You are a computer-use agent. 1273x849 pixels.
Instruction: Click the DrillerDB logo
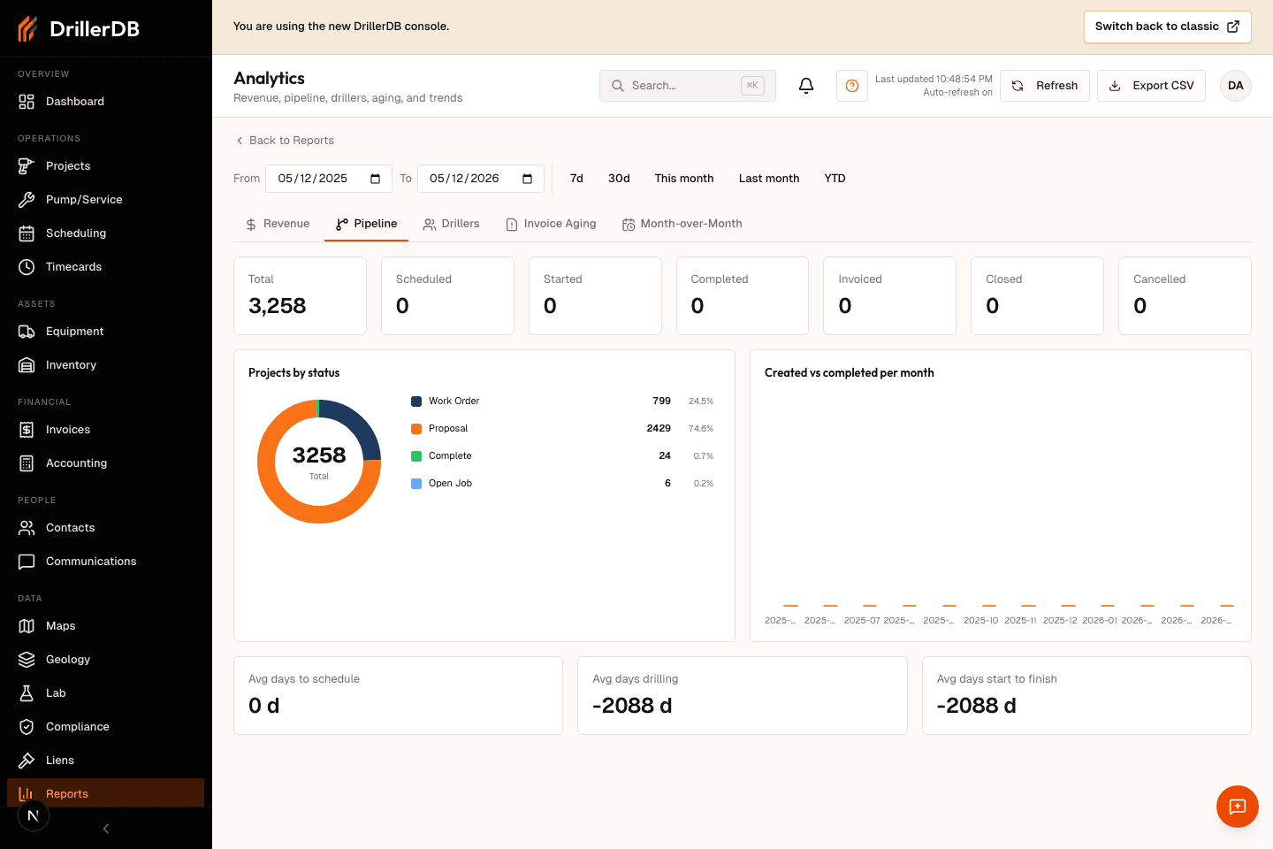click(80, 28)
